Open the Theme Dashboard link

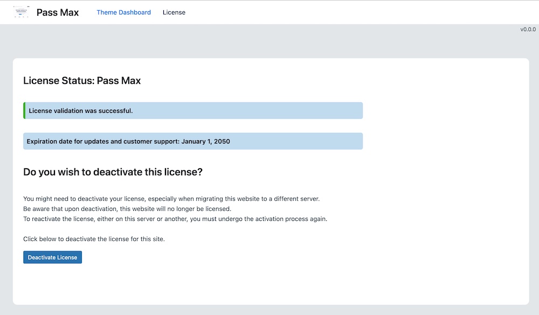tap(123, 12)
